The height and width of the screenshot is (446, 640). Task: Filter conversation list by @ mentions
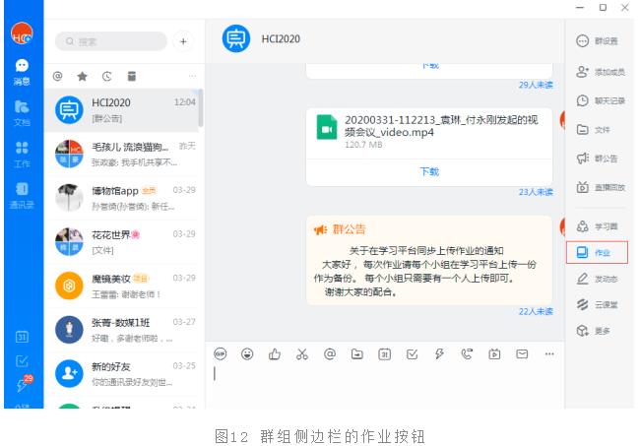click(57, 76)
